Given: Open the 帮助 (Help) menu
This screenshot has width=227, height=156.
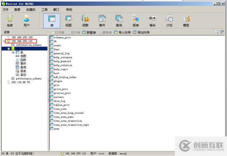Looking at the screenshot, I should 69,10.
